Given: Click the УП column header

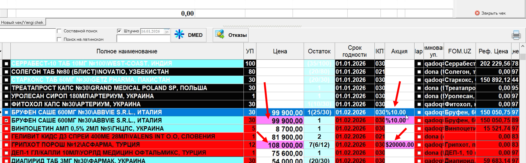Looking at the screenshot, I should click(250, 51).
